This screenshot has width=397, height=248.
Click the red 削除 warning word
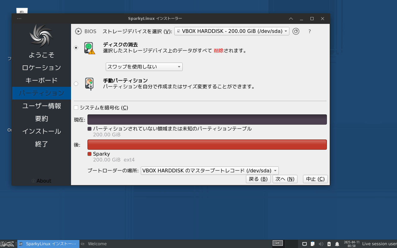point(219,51)
